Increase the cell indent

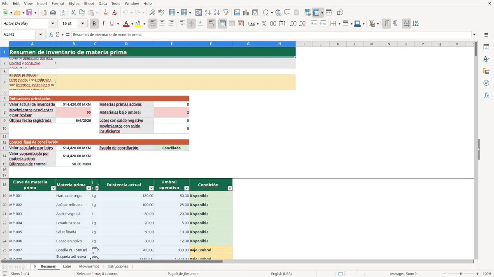(314, 24)
